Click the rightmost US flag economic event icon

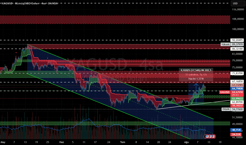pos(214,136)
